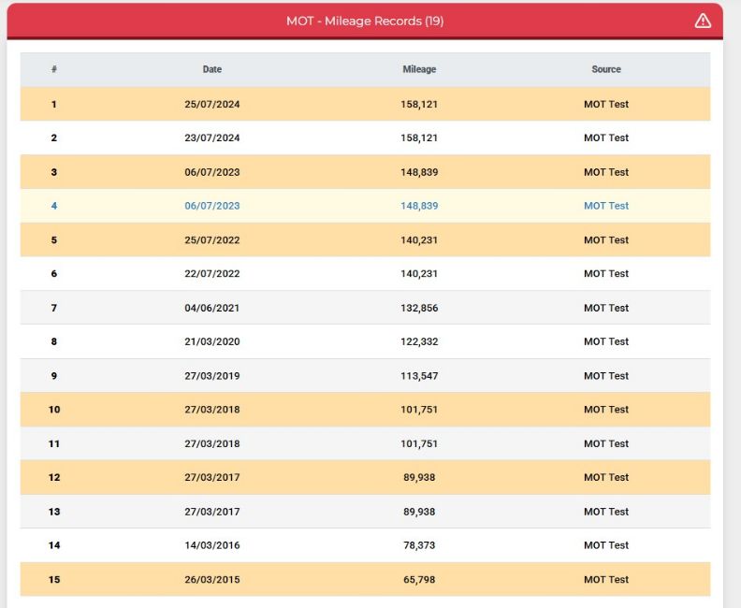Screen dimensions: 741x608
Task: Click row number 10 in the table
Action: click(54, 410)
